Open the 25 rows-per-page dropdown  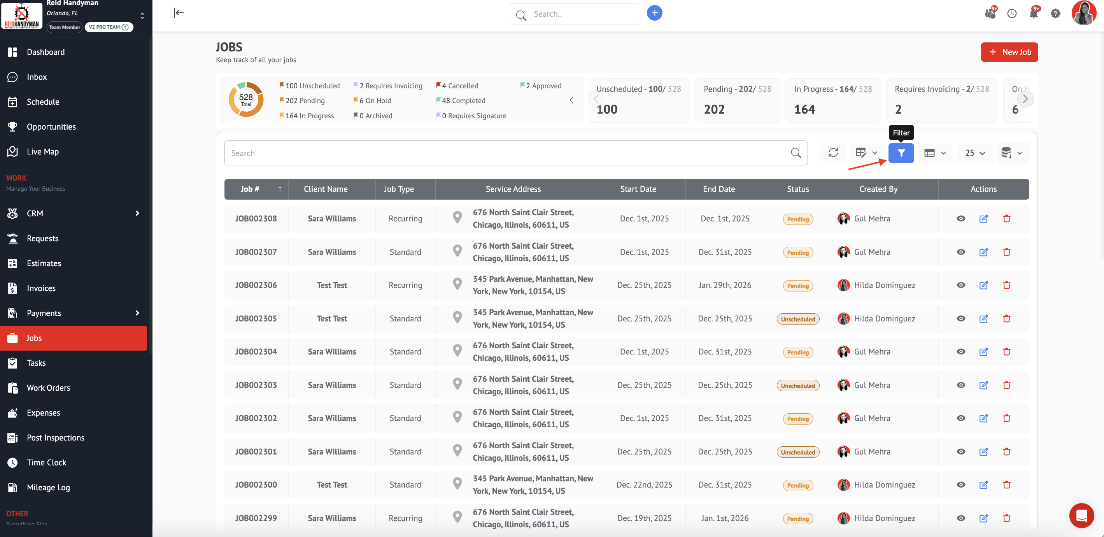pyautogui.click(x=974, y=153)
